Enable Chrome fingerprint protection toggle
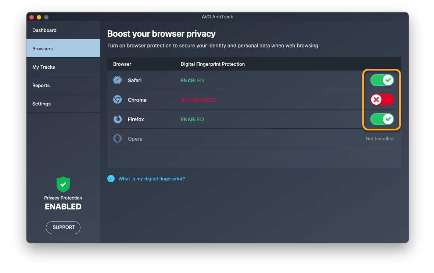 pos(382,100)
